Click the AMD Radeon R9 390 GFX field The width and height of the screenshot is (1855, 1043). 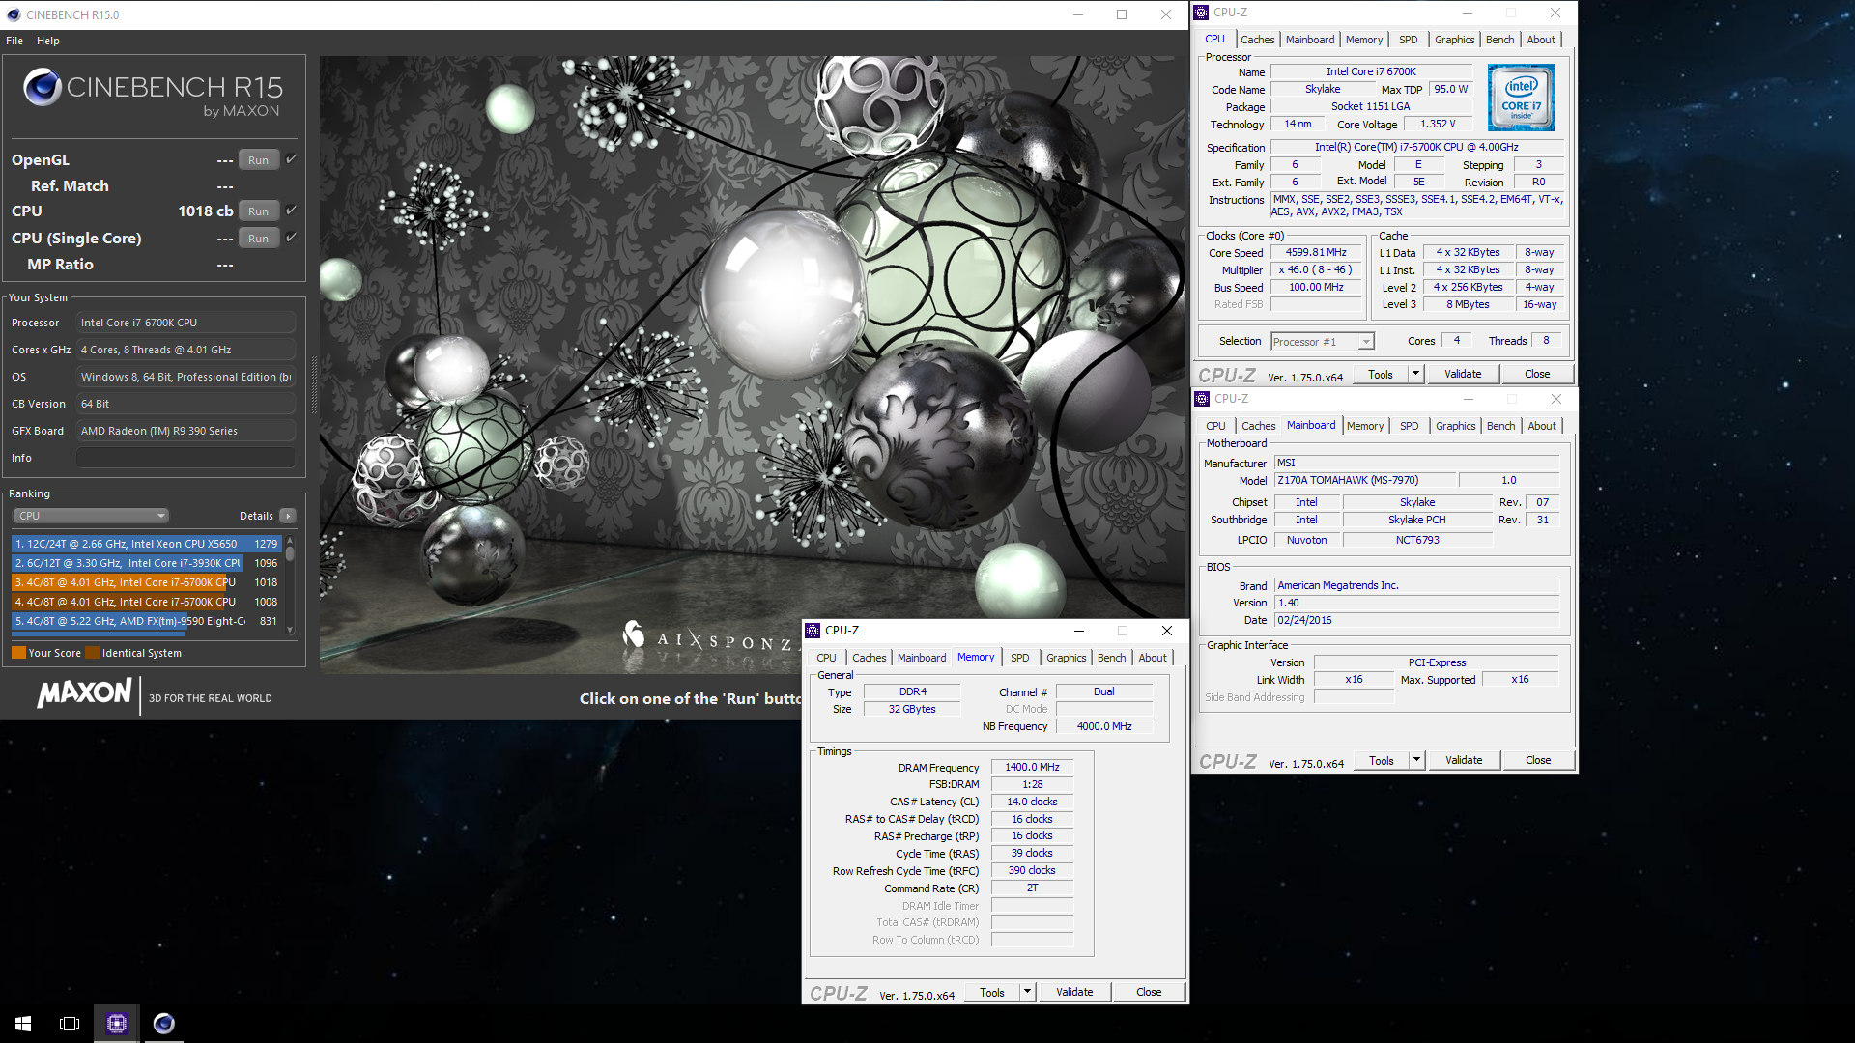(x=186, y=431)
